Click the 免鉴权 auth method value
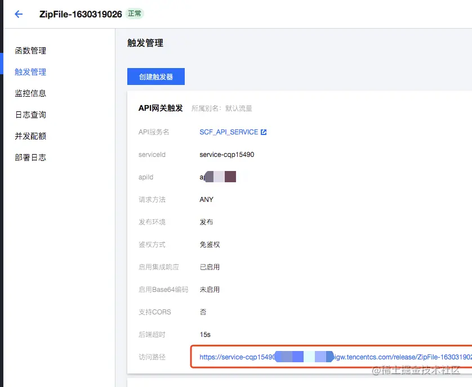Screen dimensions: 472x387 click(x=210, y=245)
